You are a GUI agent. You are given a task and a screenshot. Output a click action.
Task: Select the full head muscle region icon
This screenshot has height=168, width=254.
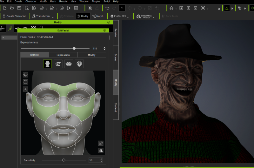[x=47, y=64]
